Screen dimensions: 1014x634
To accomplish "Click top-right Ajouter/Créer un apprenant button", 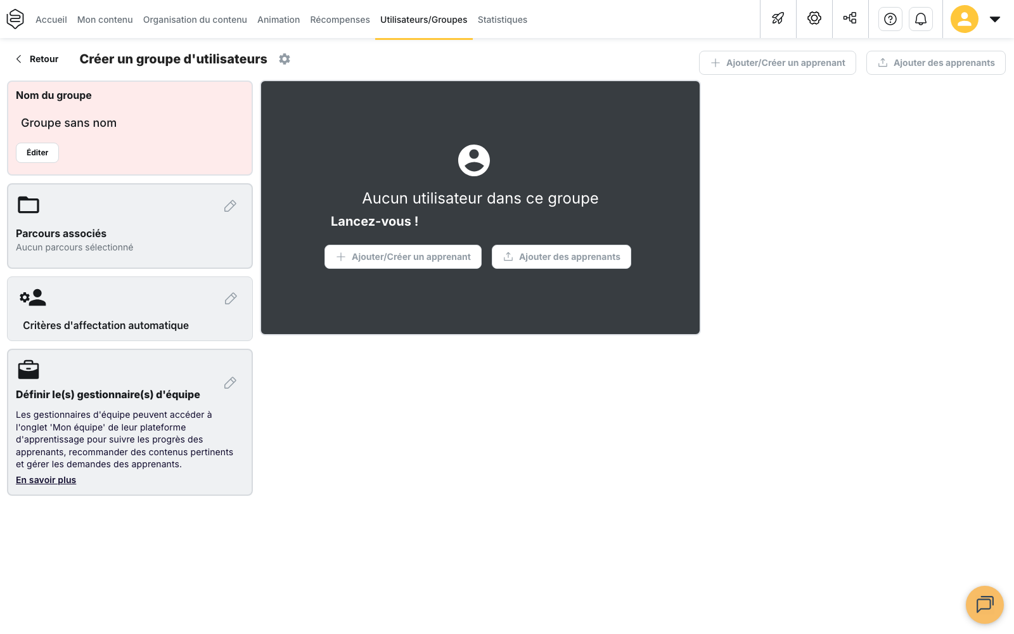I will (778, 63).
